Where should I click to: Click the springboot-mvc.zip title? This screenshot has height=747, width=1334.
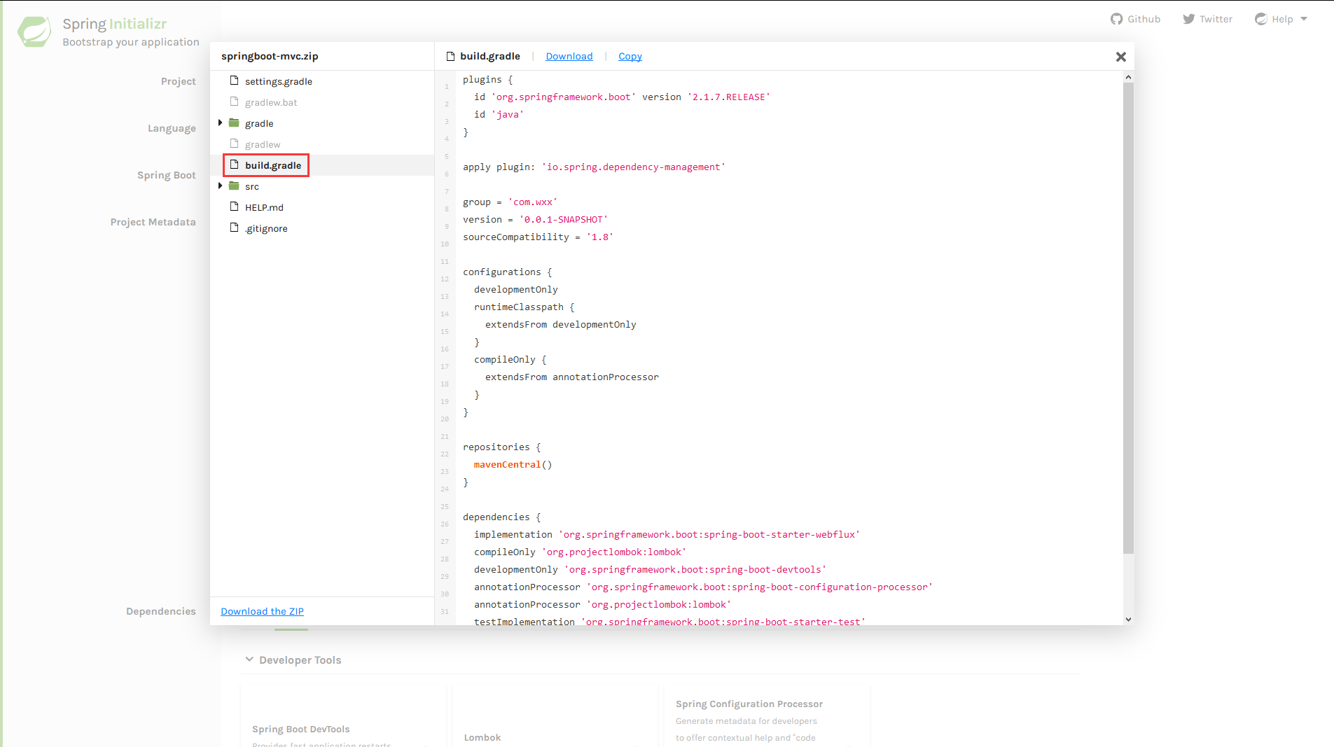270,56
